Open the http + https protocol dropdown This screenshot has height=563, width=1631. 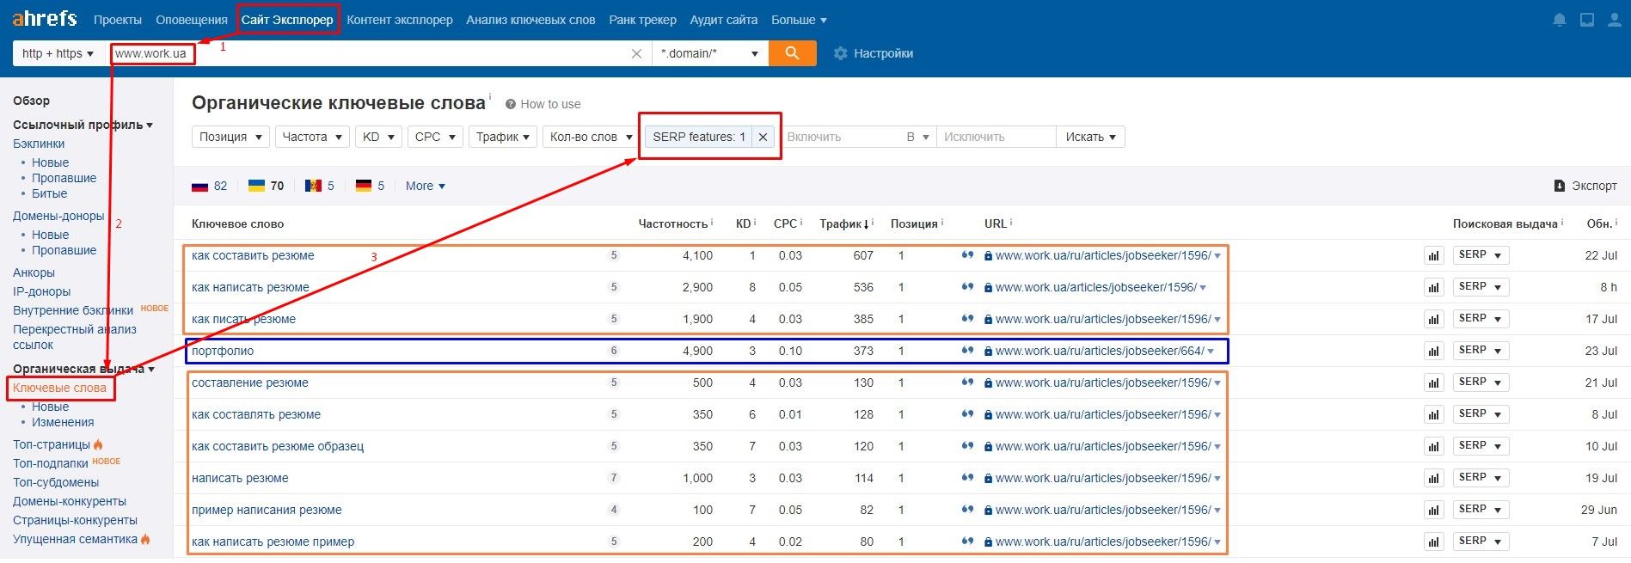tap(58, 53)
